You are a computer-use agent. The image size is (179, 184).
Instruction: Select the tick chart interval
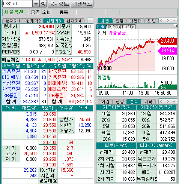pos(101,27)
